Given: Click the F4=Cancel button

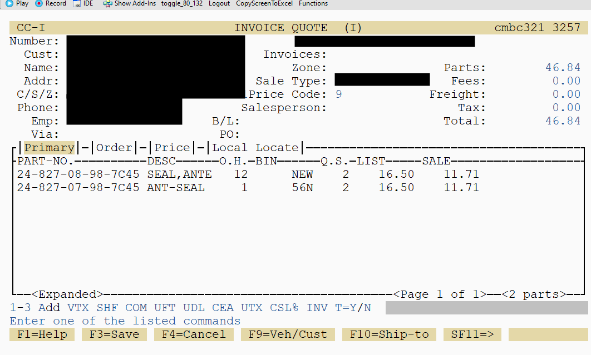Looking at the screenshot, I should [x=194, y=334].
